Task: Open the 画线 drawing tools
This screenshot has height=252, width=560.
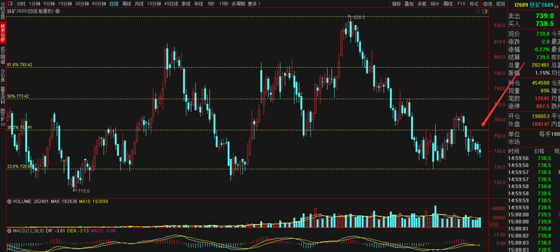Action: [x=447, y=4]
